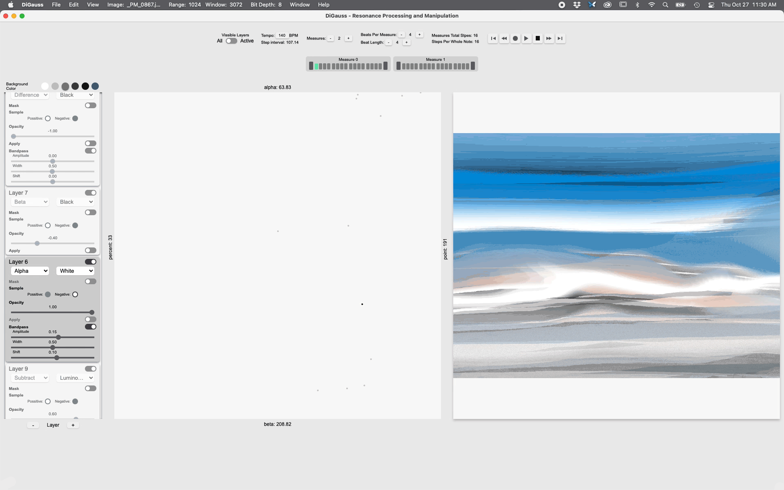Enable Layer 7 visibility toggle
The image size is (784, 490).
(x=91, y=193)
